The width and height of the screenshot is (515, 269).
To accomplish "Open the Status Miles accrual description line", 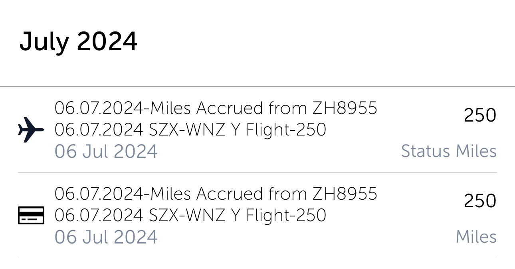I will coord(216,108).
